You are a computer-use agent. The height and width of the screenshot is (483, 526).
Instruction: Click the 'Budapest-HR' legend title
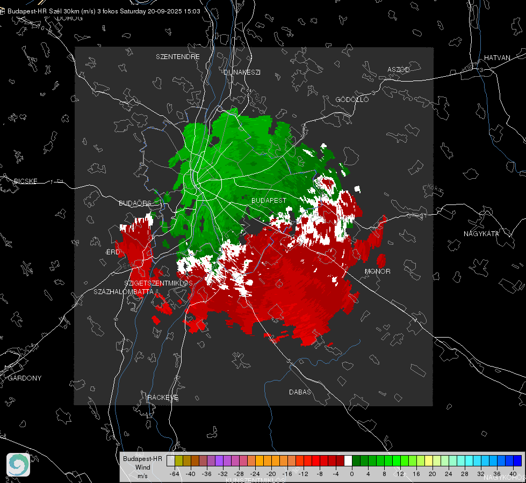(142, 459)
